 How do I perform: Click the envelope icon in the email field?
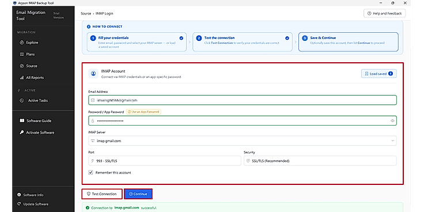[x=93, y=100]
